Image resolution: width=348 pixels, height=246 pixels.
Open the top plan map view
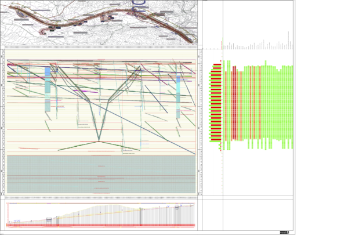(101, 22)
